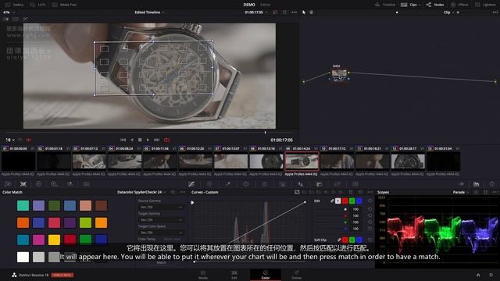This screenshot has width=500, height=281.
Task: Open the Qualifier eyedropper palette
Action: click(x=227, y=184)
